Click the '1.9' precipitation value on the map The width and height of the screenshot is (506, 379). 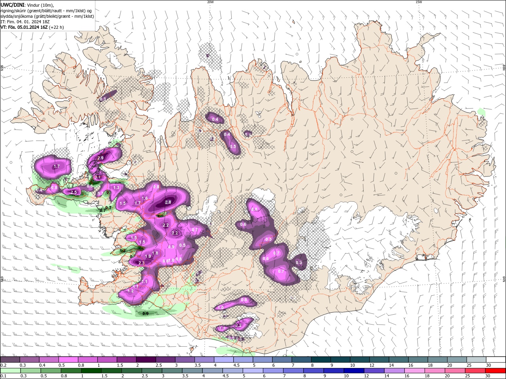(x=148, y=256)
